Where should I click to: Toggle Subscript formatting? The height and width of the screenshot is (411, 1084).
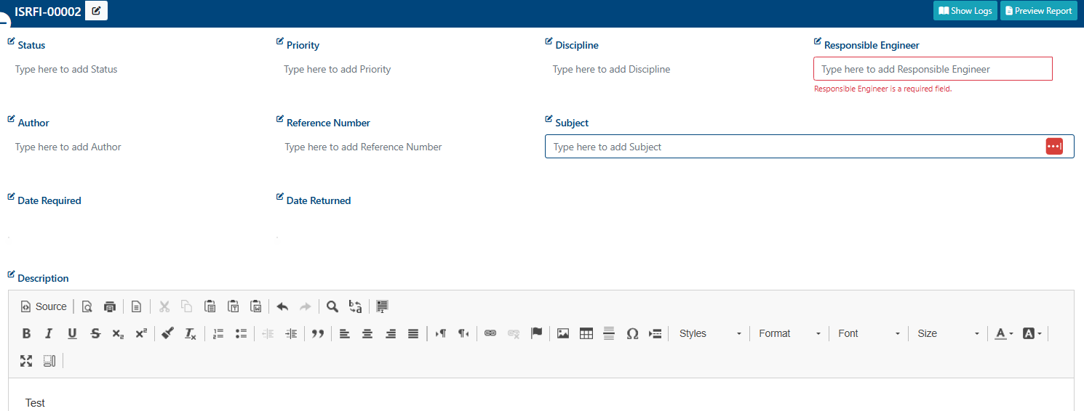coord(118,333)
